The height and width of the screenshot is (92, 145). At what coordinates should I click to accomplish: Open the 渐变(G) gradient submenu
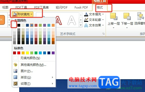click(34, 77)
